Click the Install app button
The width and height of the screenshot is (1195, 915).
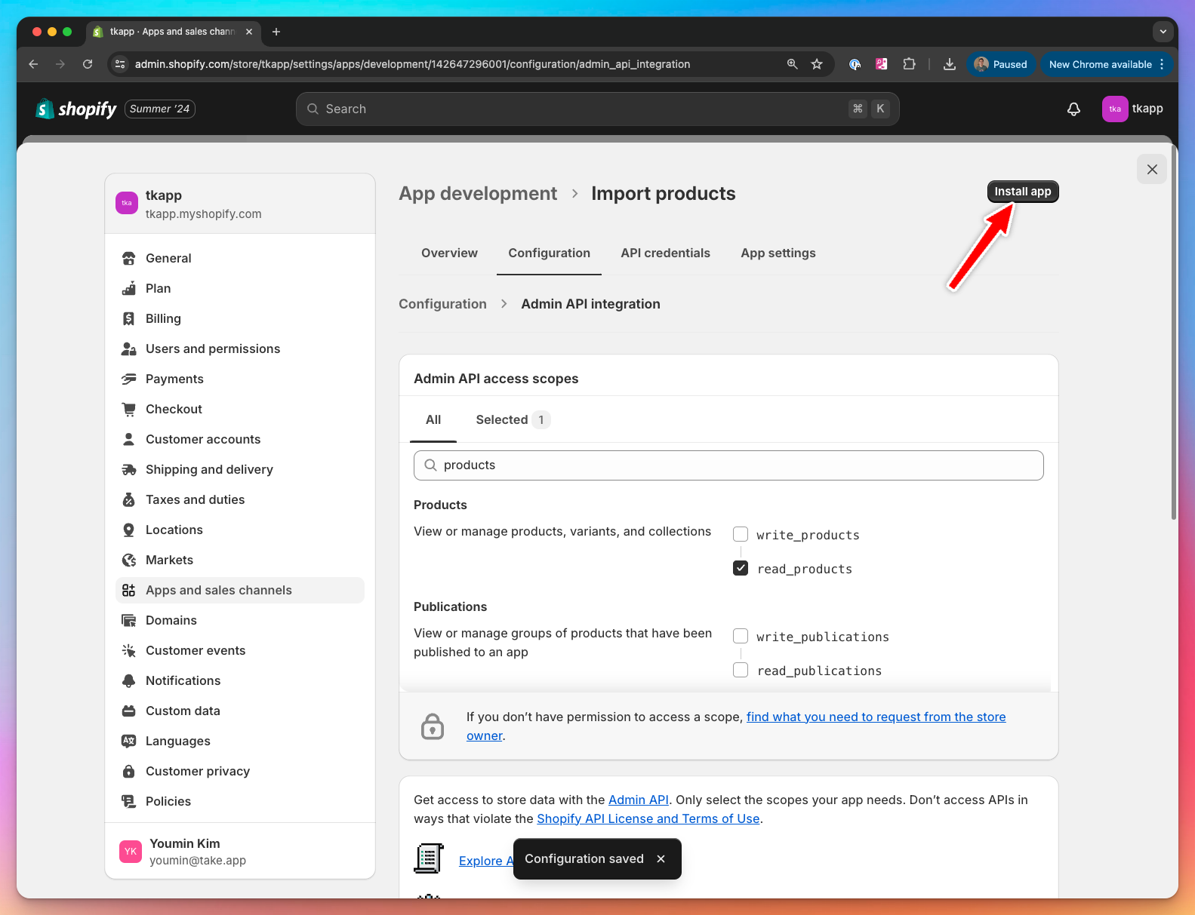click(x=1023, y=192)
